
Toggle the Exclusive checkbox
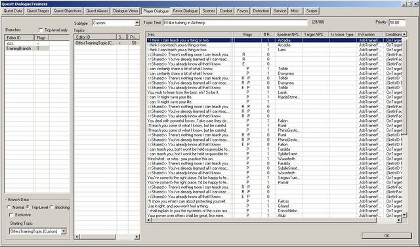[x=11, y=215]
